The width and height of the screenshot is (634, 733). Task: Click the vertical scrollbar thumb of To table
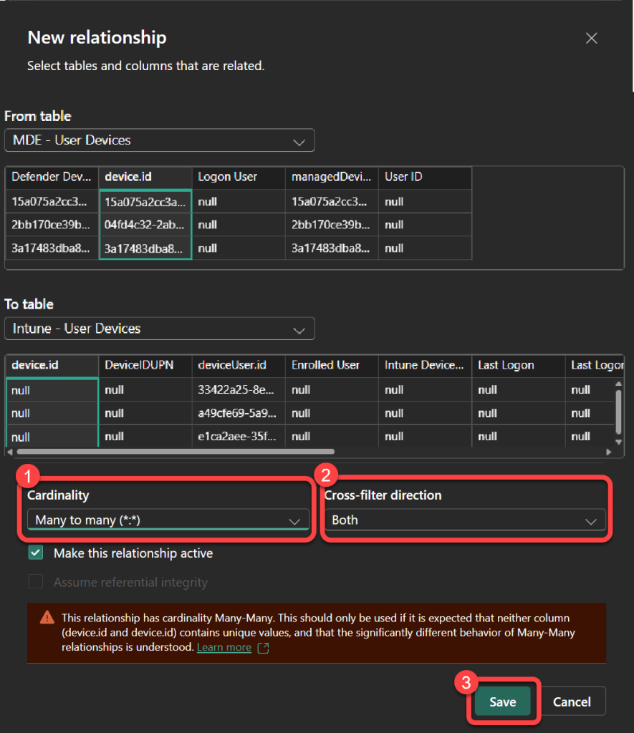pos(618,412)
